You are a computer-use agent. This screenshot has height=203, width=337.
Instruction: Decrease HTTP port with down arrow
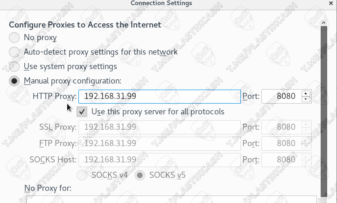[x=306, y=99]
